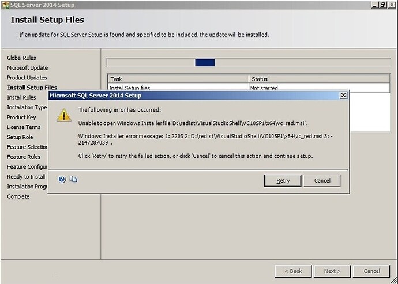The width and height of the screenshot is (398, 284).
Task: Select the Global Rules step
Action: [21, 58]
